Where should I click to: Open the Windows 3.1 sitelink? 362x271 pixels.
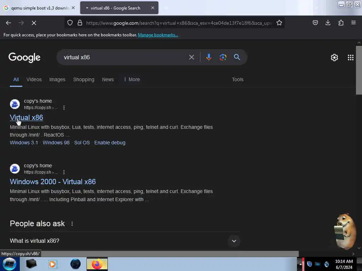[24, 143]
